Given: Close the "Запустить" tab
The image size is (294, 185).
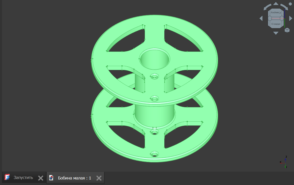Looking at the screenshot, I should [x=41, y=178].
